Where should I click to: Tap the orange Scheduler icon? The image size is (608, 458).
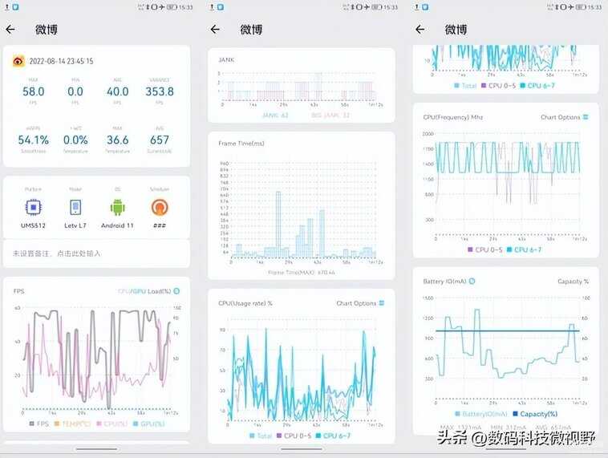tap(160, 208)
